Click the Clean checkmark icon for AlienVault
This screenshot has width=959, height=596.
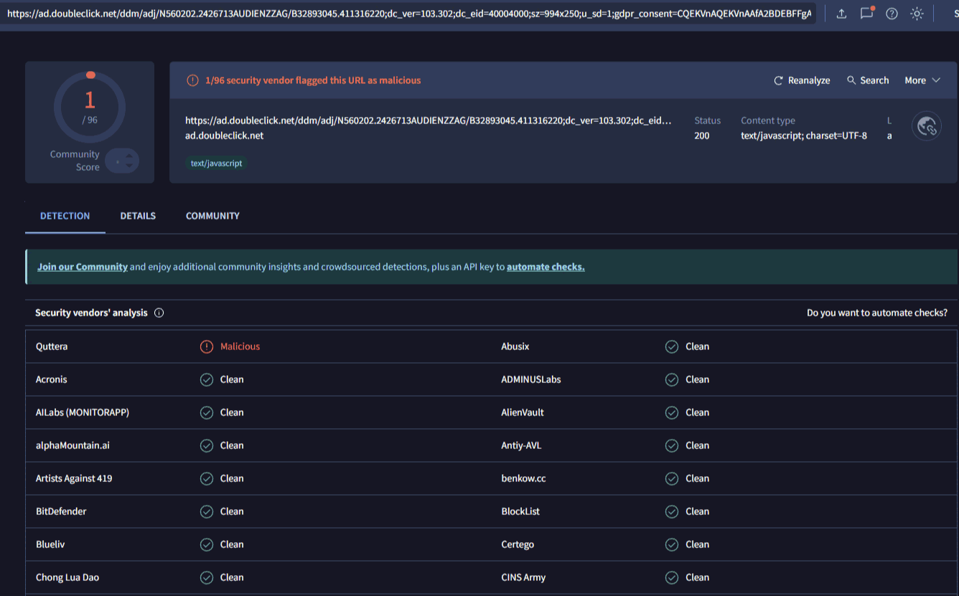[672, 412]
